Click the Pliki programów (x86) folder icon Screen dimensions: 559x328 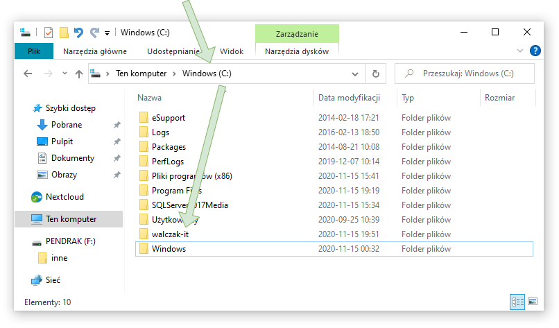(x=144, y=175)
